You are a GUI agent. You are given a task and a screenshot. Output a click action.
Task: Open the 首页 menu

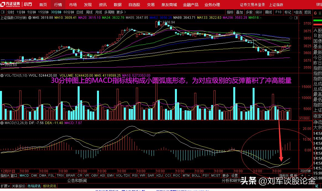tap(43, 4)
